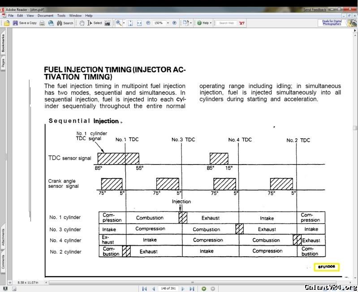The image size is (358, 292).
Task: Go to the next page arrow
Action: (x=182, y=289)
